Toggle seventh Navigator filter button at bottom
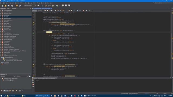The width and height of the screenshot is (173, 97). coord(20,91)
